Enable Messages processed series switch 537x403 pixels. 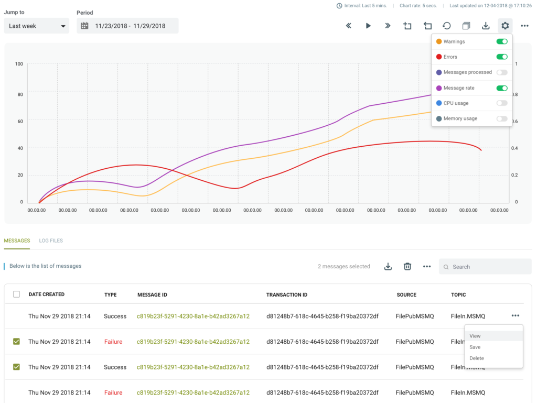click(x=502, y=72)
